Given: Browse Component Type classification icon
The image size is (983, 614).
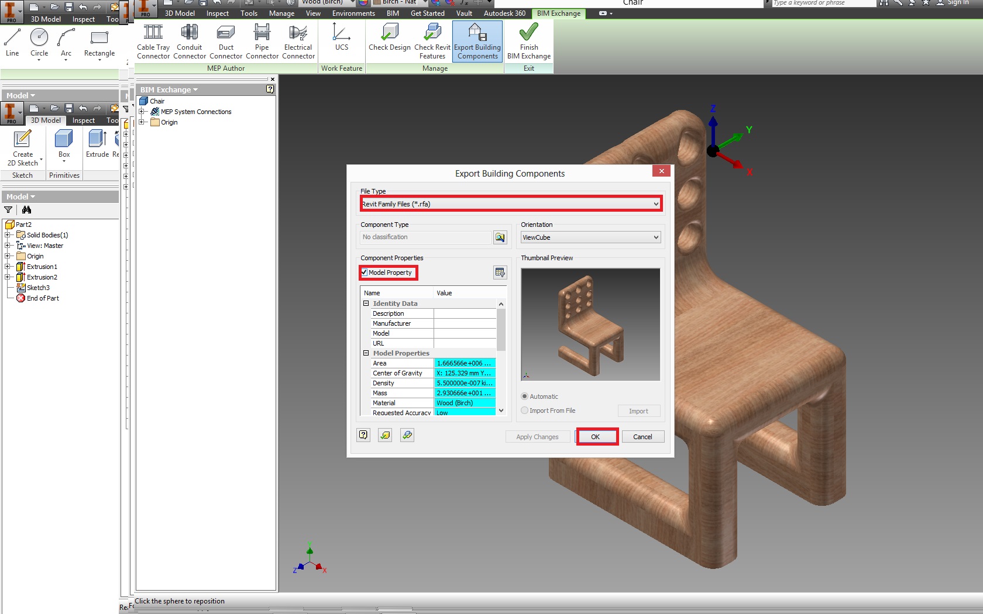Looking at the screenshot, I should click(500, 237).
